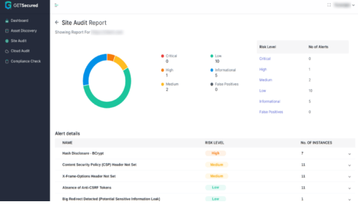Collapse sidebar with the hamburger menu icon
The width and height of the screenshot is (358, 206).
(x=56, y=5)
